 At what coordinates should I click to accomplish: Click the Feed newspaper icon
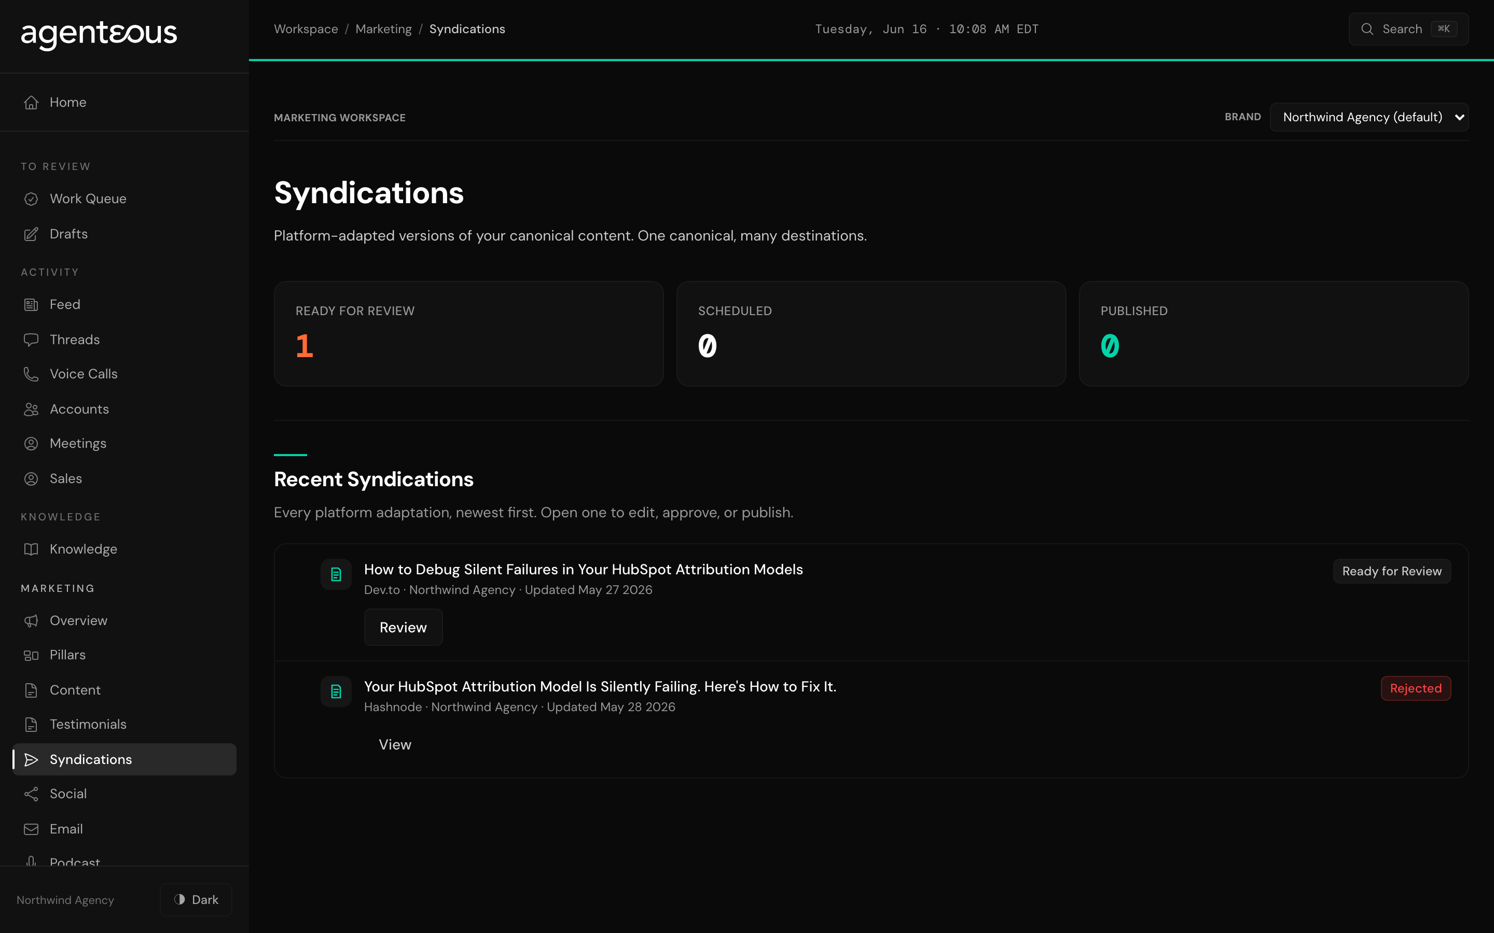click(31, 304)
